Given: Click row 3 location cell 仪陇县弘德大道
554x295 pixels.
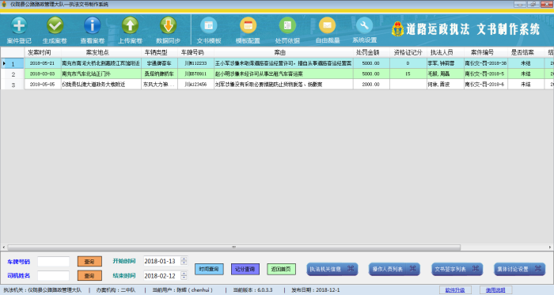Looking at the screenshot, I should pyautogui.click(x=101, y=85).
